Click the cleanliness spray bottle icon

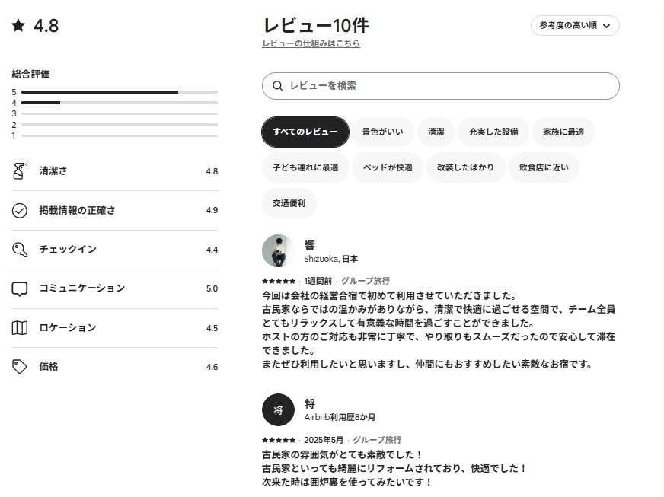pyautogui.click(x=20, y=171)
